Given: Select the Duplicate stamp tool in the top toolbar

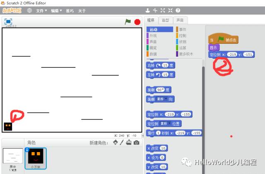Looking at the screenshot, I should tap(148, 10).
